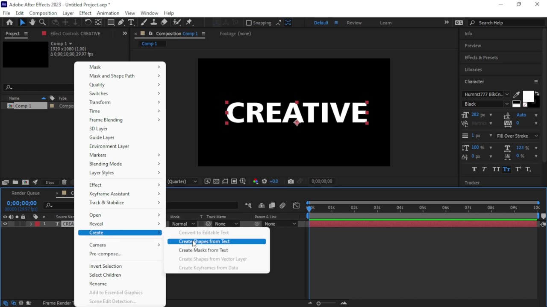The height and width of the screenshot is (307, 547).
Task: Toggle Faux Italic in Character panel
Action: 484,169
